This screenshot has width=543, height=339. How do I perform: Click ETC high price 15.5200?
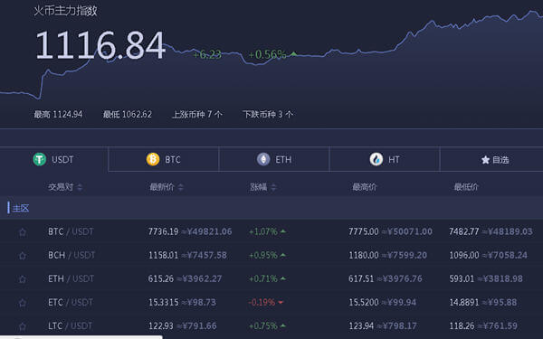coord(364,302)
